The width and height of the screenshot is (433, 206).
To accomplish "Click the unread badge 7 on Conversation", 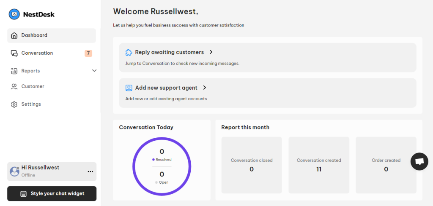I will (88, 54).
